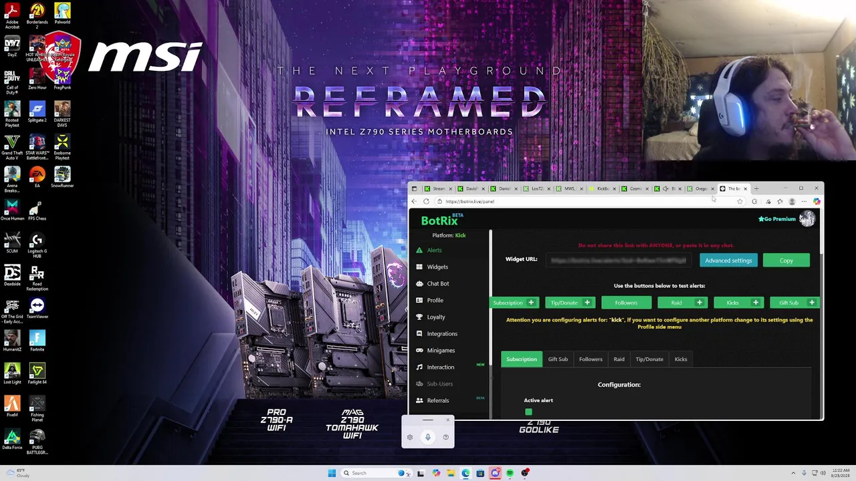
Task: Select the Adobe Acrobat desktop icon
Action: coord(12,16)
